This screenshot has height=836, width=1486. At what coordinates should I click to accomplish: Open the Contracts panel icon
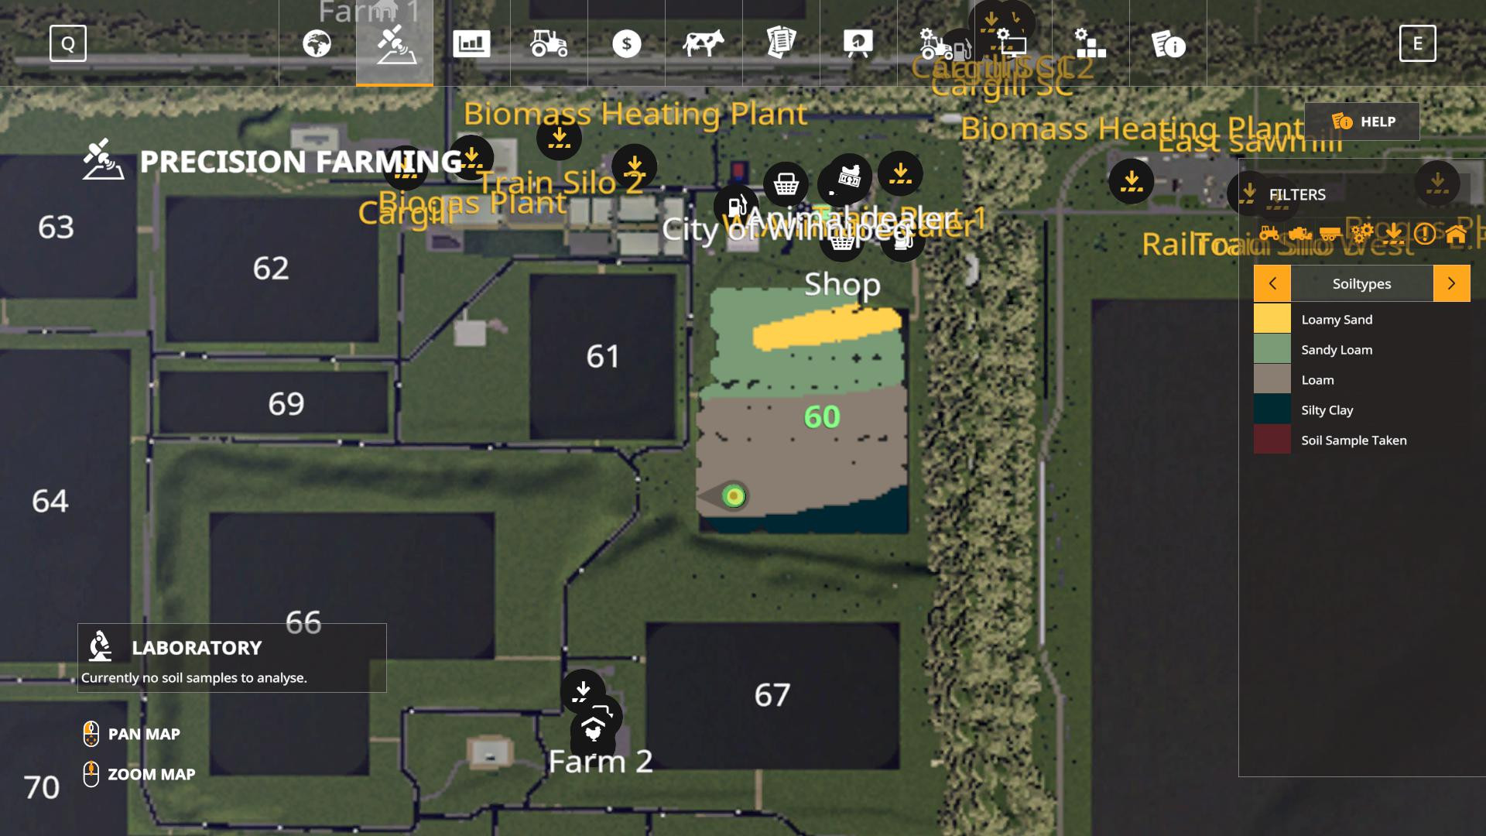[x=781, y=43]
